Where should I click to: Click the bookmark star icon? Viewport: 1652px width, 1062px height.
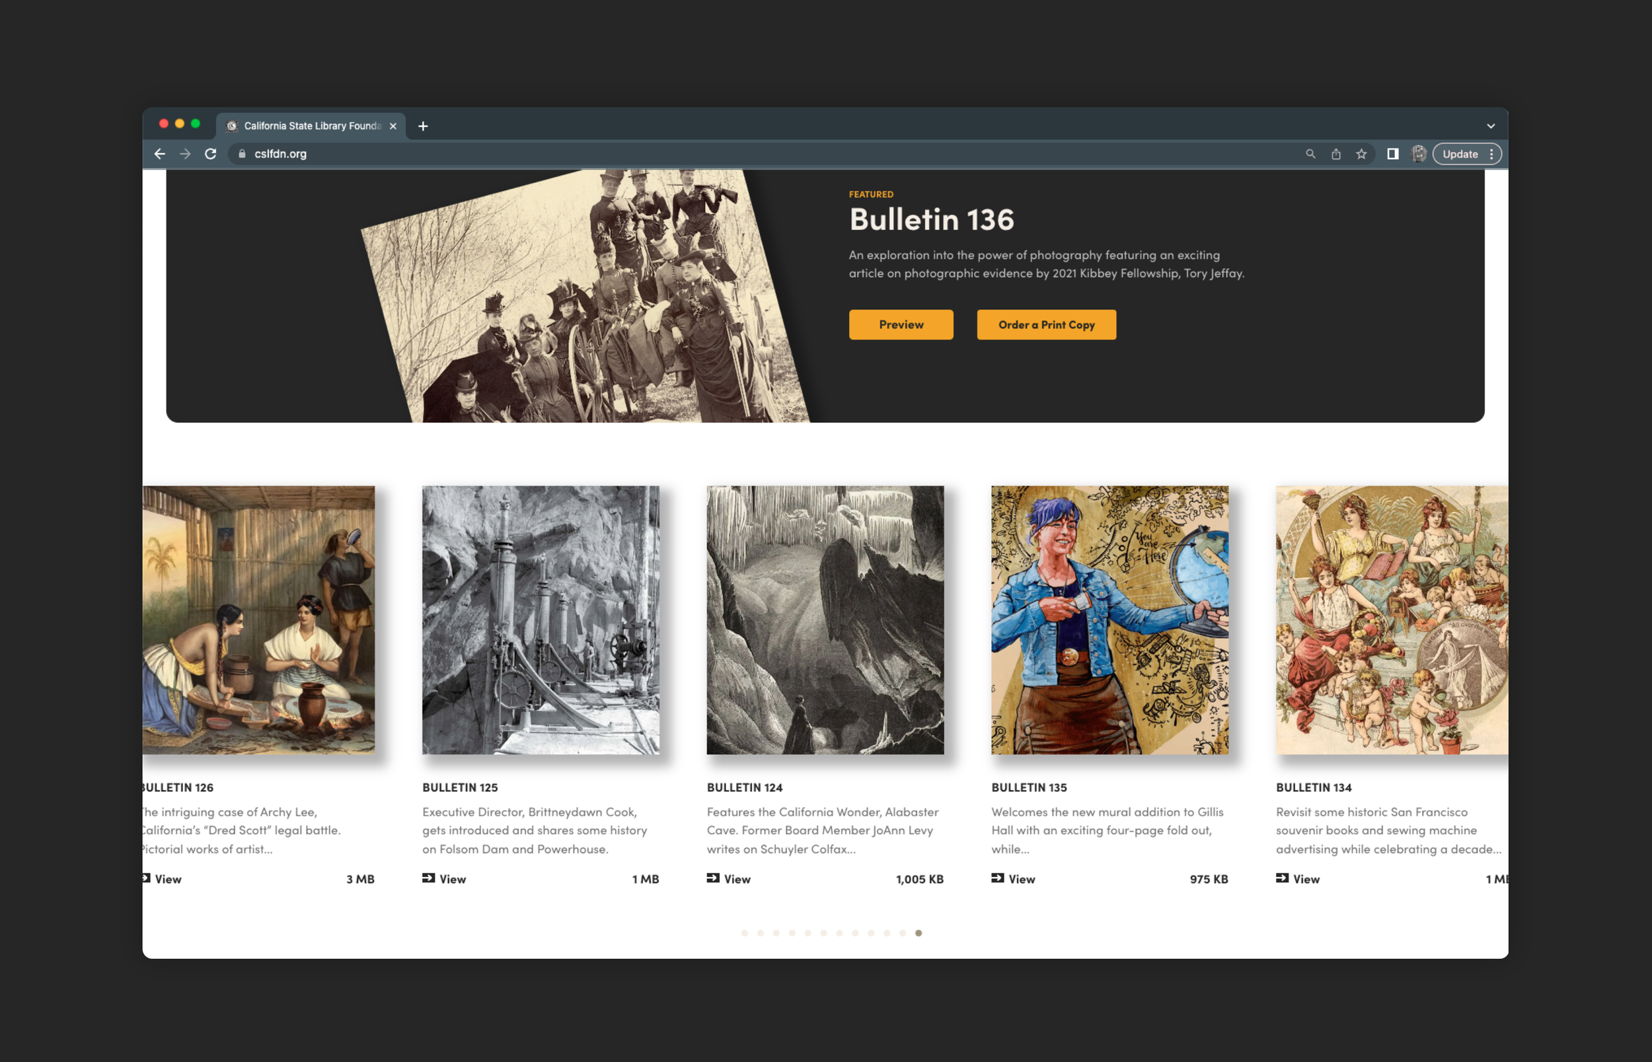tap(1361, 154)
